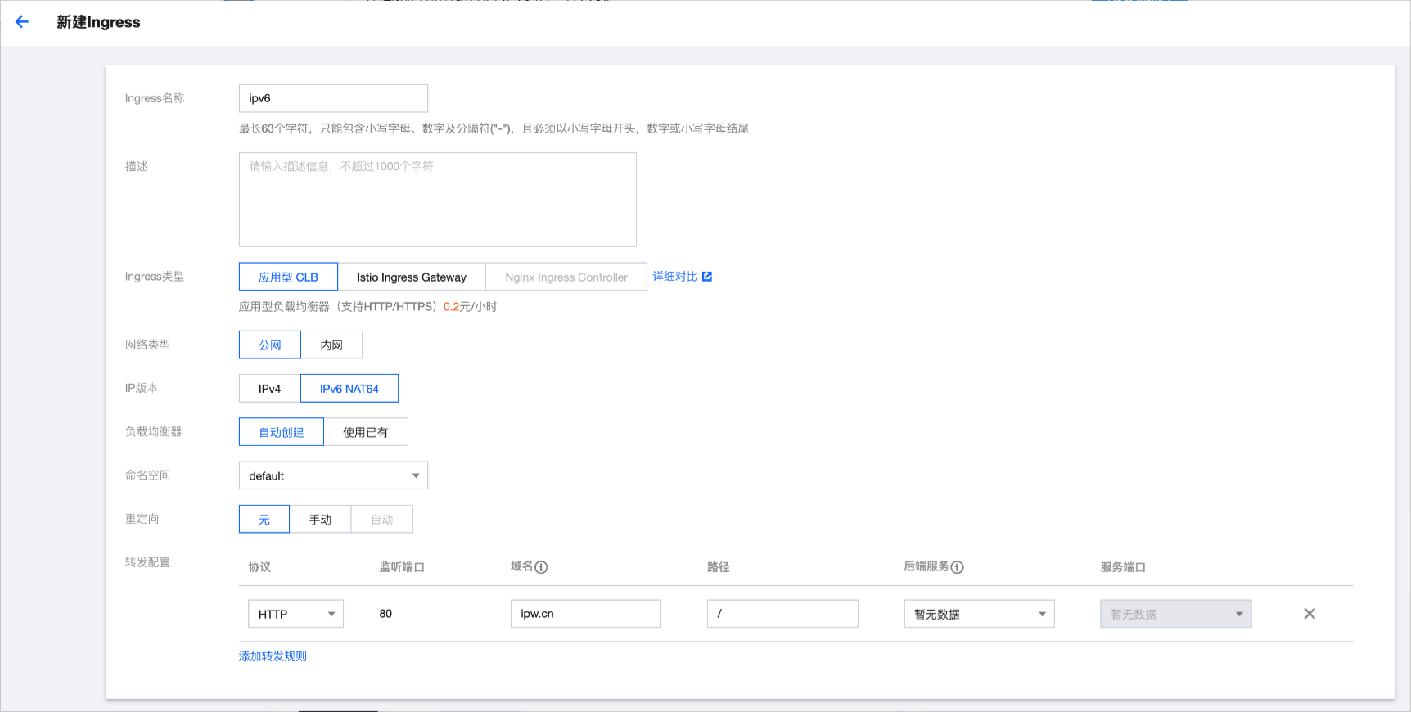Open the disabled 服务端口 dropdown
Viewport: 1411px width, 712px height.
pos(1176,614)
